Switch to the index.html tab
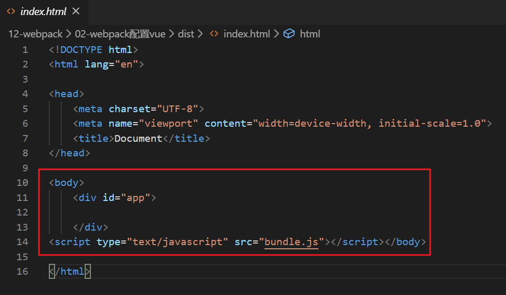This screenshot has width=506, height=295. click(43, 11)
